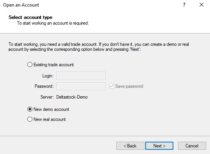Click into the Login text field
Screen dimensions: 210x154
click(81, 75)
